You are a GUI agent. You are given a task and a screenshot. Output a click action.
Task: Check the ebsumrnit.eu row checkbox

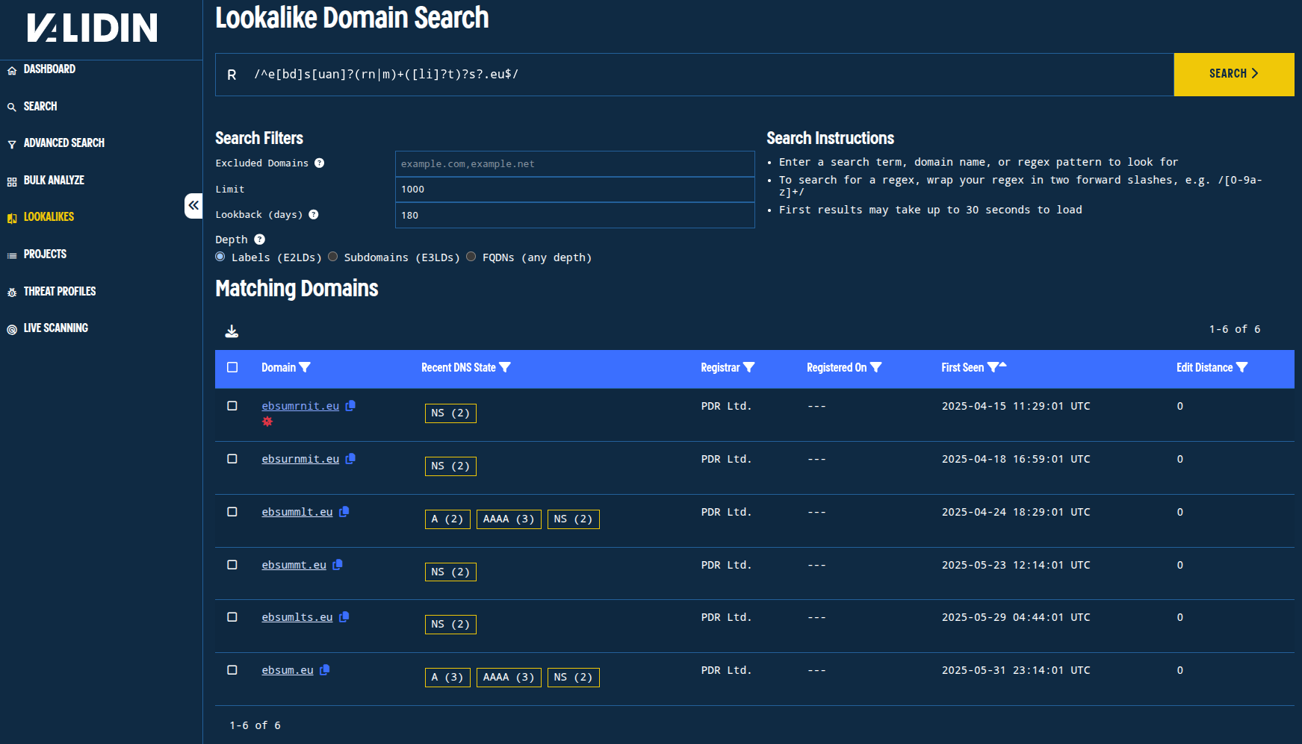click(232, 406)
